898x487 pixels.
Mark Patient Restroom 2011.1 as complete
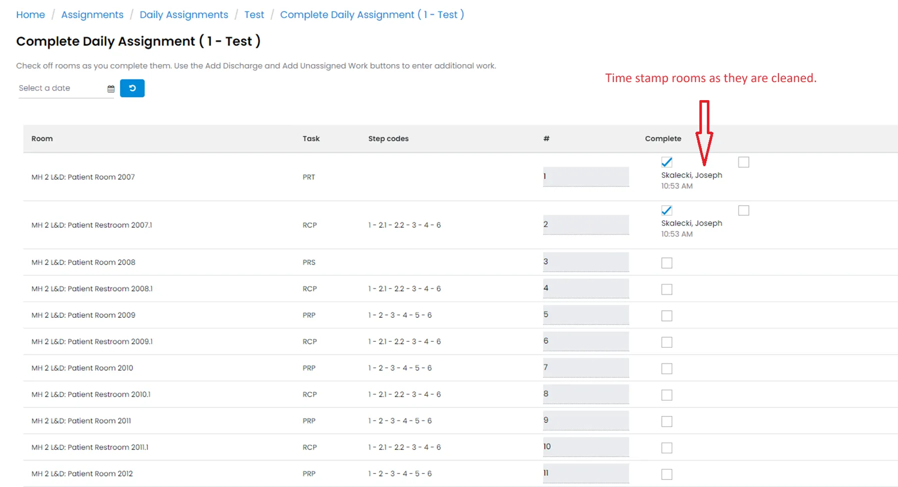(x=667, y=448)
